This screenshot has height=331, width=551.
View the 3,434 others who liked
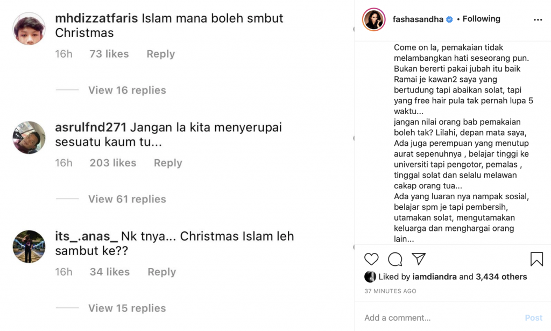tap(501, 277)
